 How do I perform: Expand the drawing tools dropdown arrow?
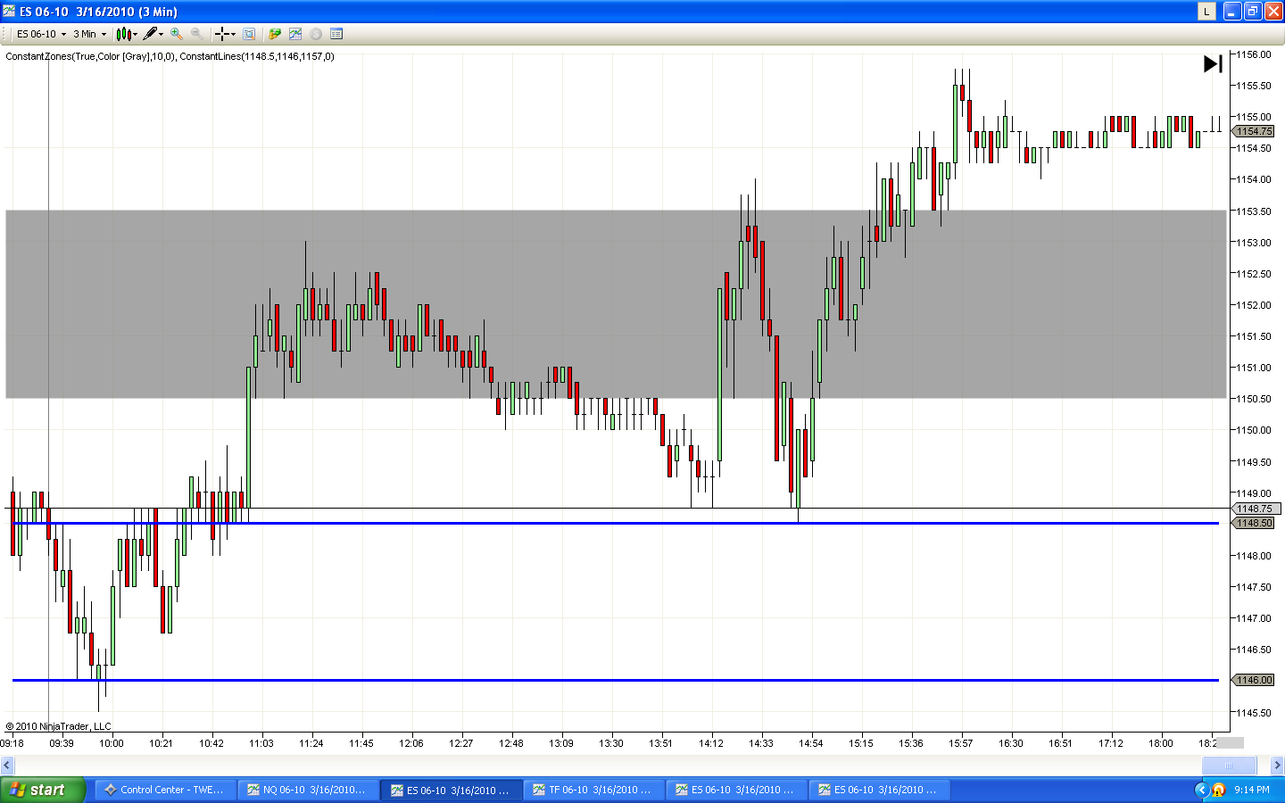(x=162, y=34)
